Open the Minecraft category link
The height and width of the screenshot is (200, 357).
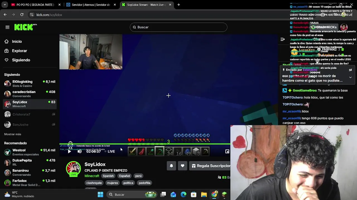click(92, 176)
